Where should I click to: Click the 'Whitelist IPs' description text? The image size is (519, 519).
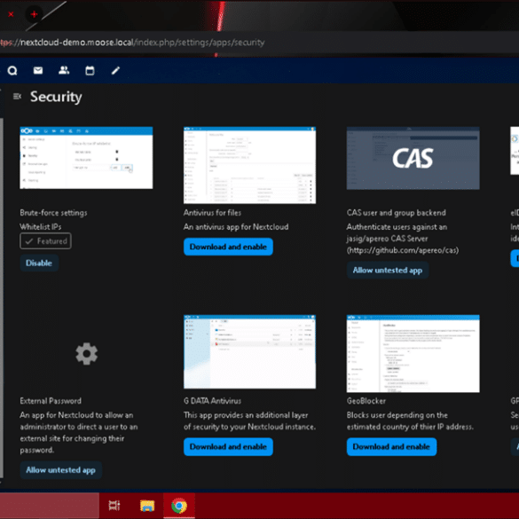pyautogui.click(x=41, y=227)
